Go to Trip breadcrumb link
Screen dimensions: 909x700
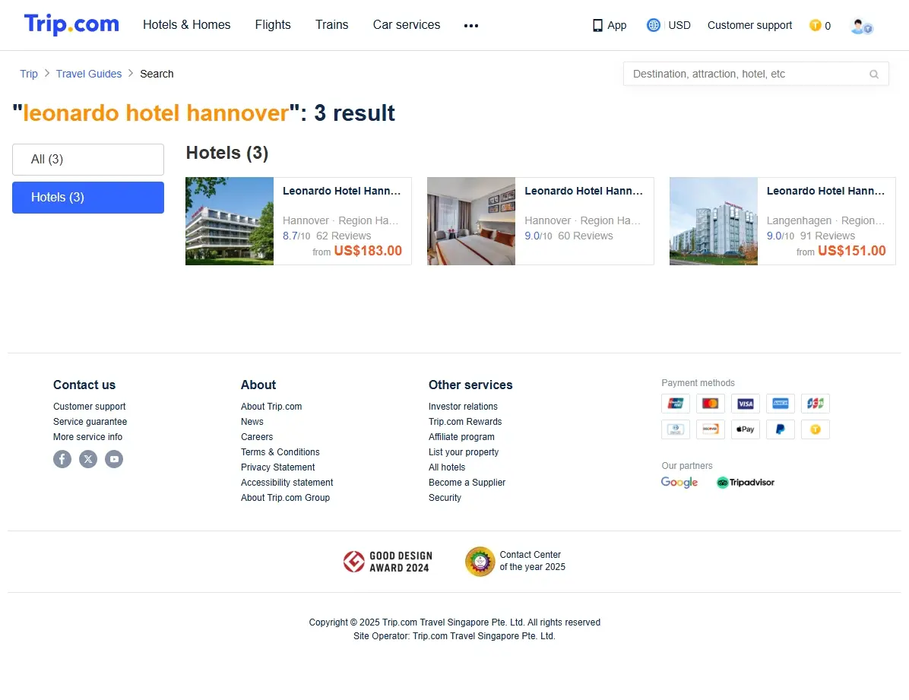[x=29, y=74]
